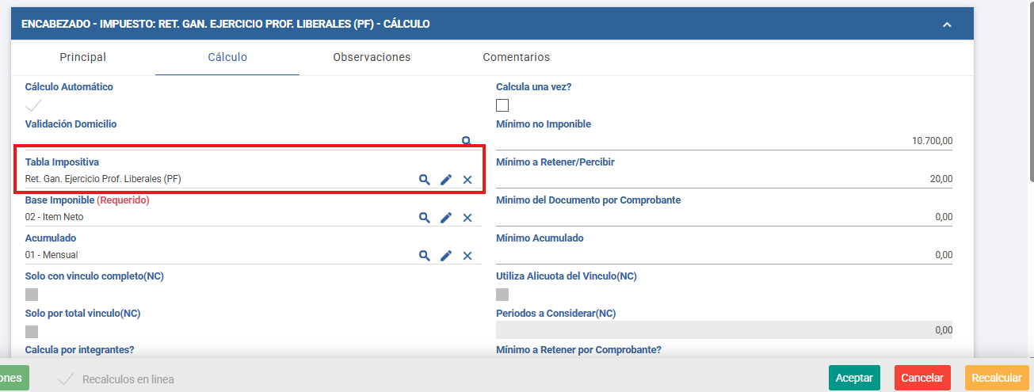The image size is (1034, 392).
Task: Click the red Cancelar button
Action: tap(922, 378)
